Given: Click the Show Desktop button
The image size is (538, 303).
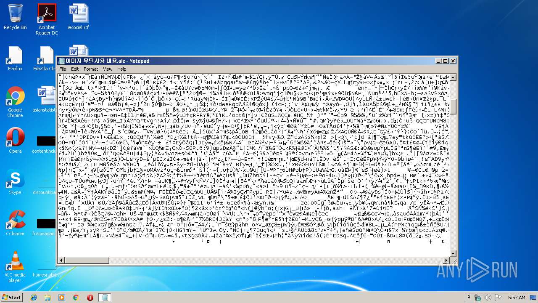Looking at the screenshot, I should pyautogui.click(x=534, y=298).
